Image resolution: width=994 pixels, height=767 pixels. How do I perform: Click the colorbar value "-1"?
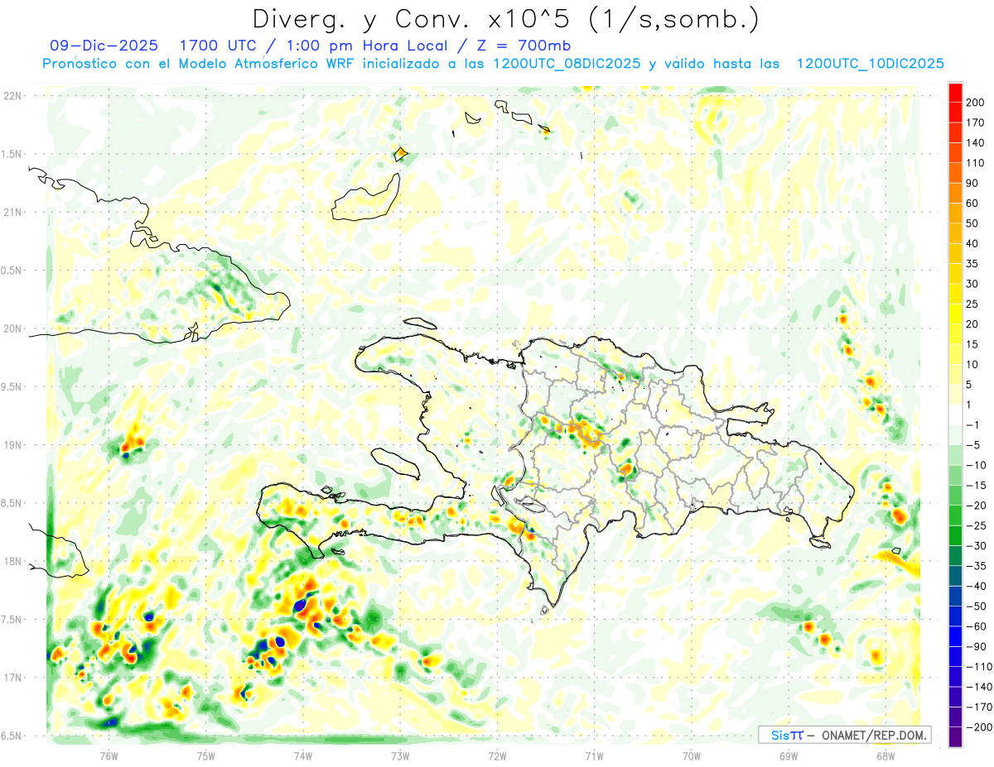[974, 425]
